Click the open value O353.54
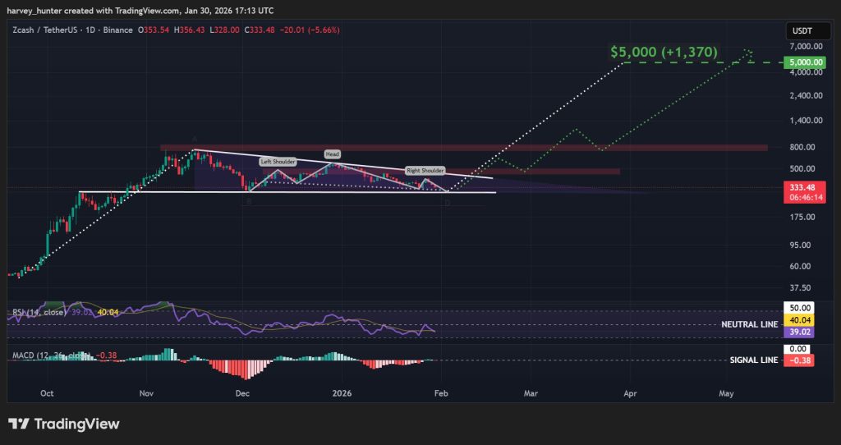 pos(154,30)
